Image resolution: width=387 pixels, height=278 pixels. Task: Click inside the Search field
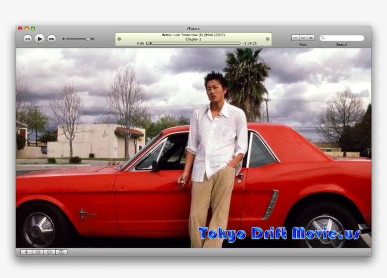coord(345,38)
